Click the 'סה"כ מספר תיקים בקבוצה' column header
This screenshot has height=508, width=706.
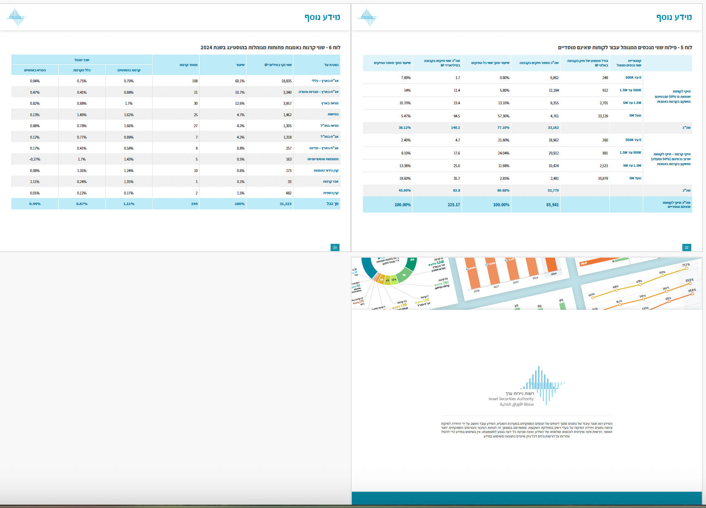(539, 63)
